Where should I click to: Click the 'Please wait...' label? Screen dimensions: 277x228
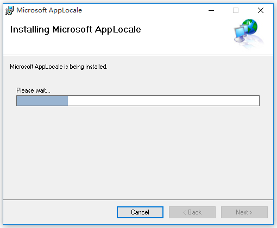pos(33,90)
